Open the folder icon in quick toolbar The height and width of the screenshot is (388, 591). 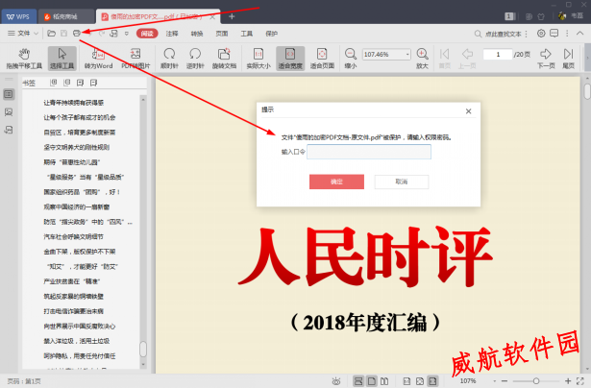coord(51,34)
